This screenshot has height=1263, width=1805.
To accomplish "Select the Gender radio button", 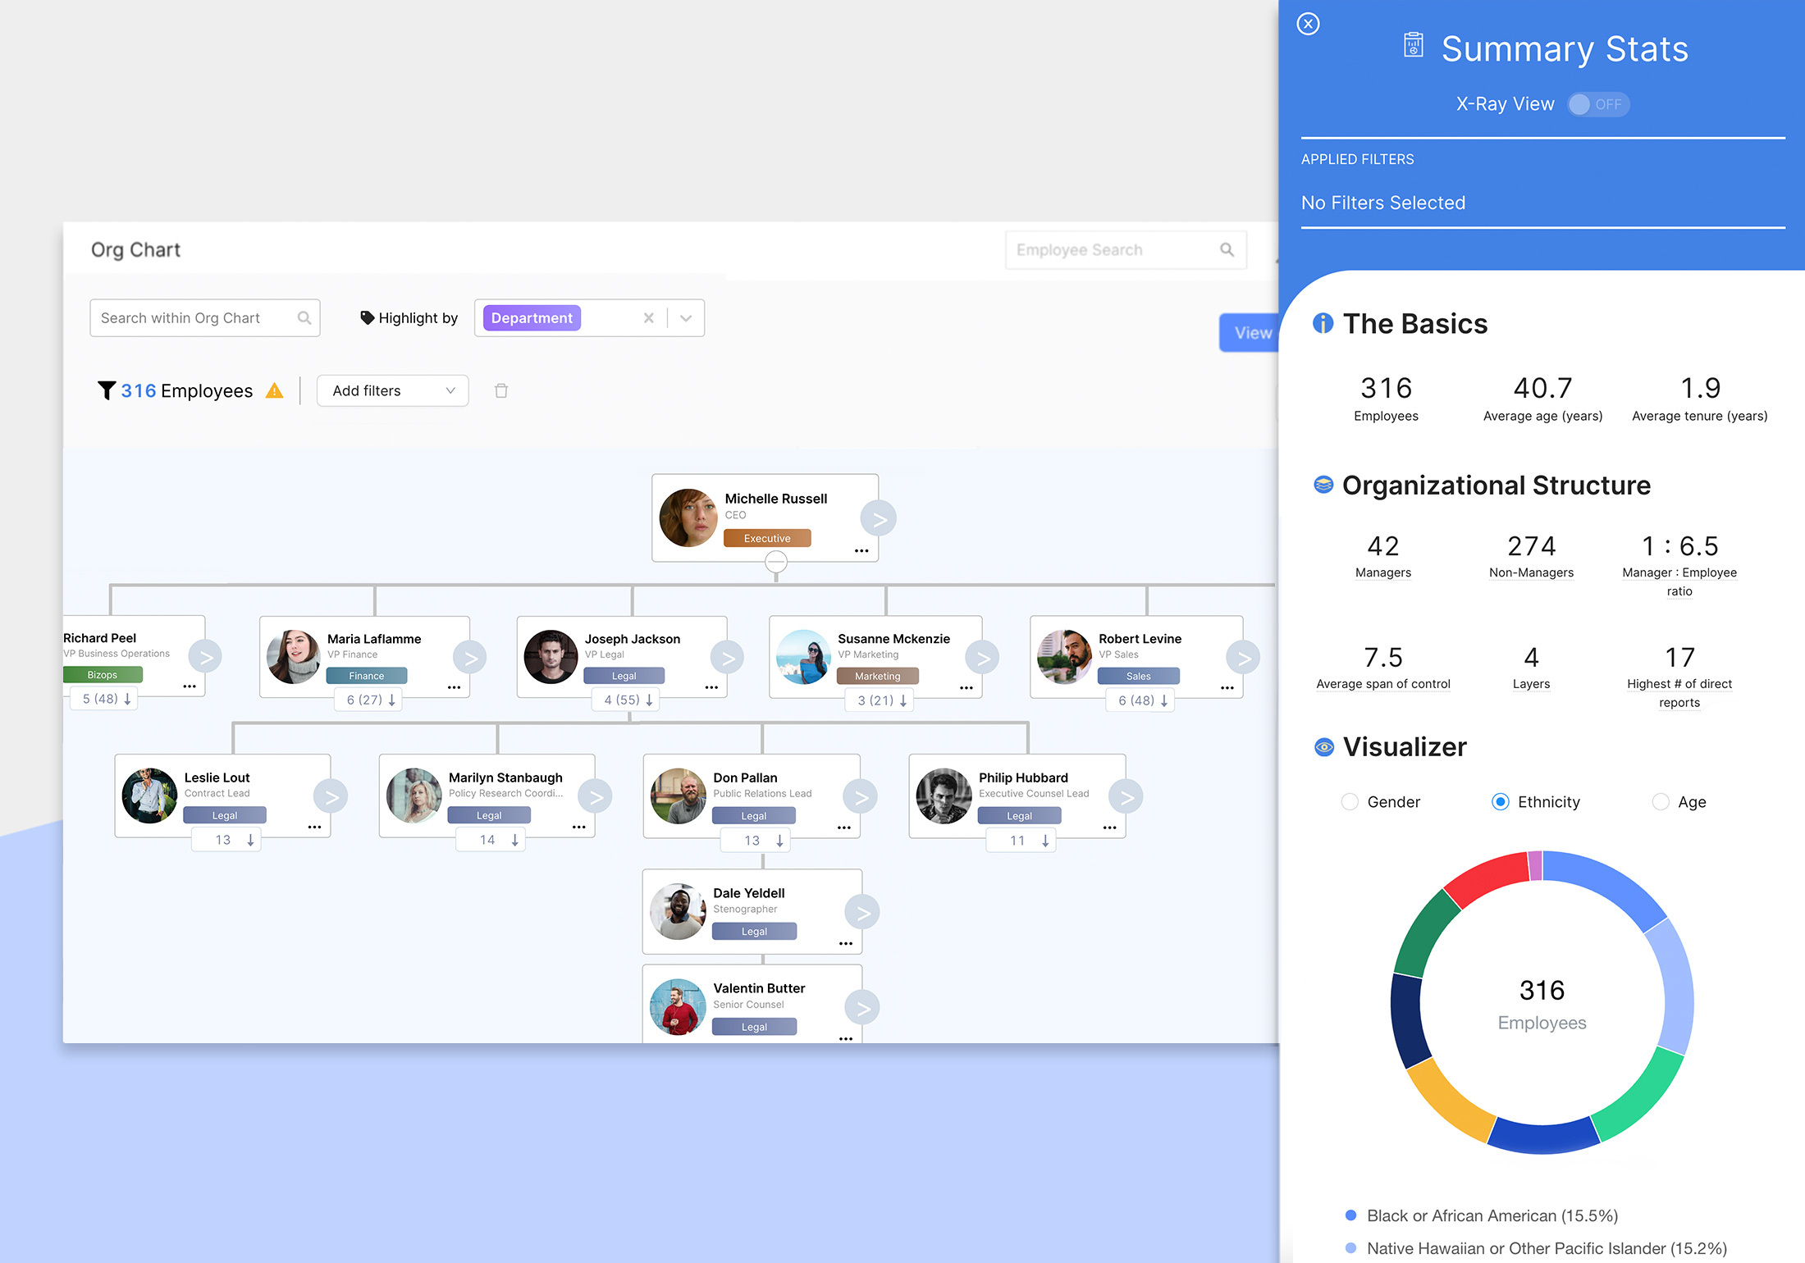I will coord(1350,802).
